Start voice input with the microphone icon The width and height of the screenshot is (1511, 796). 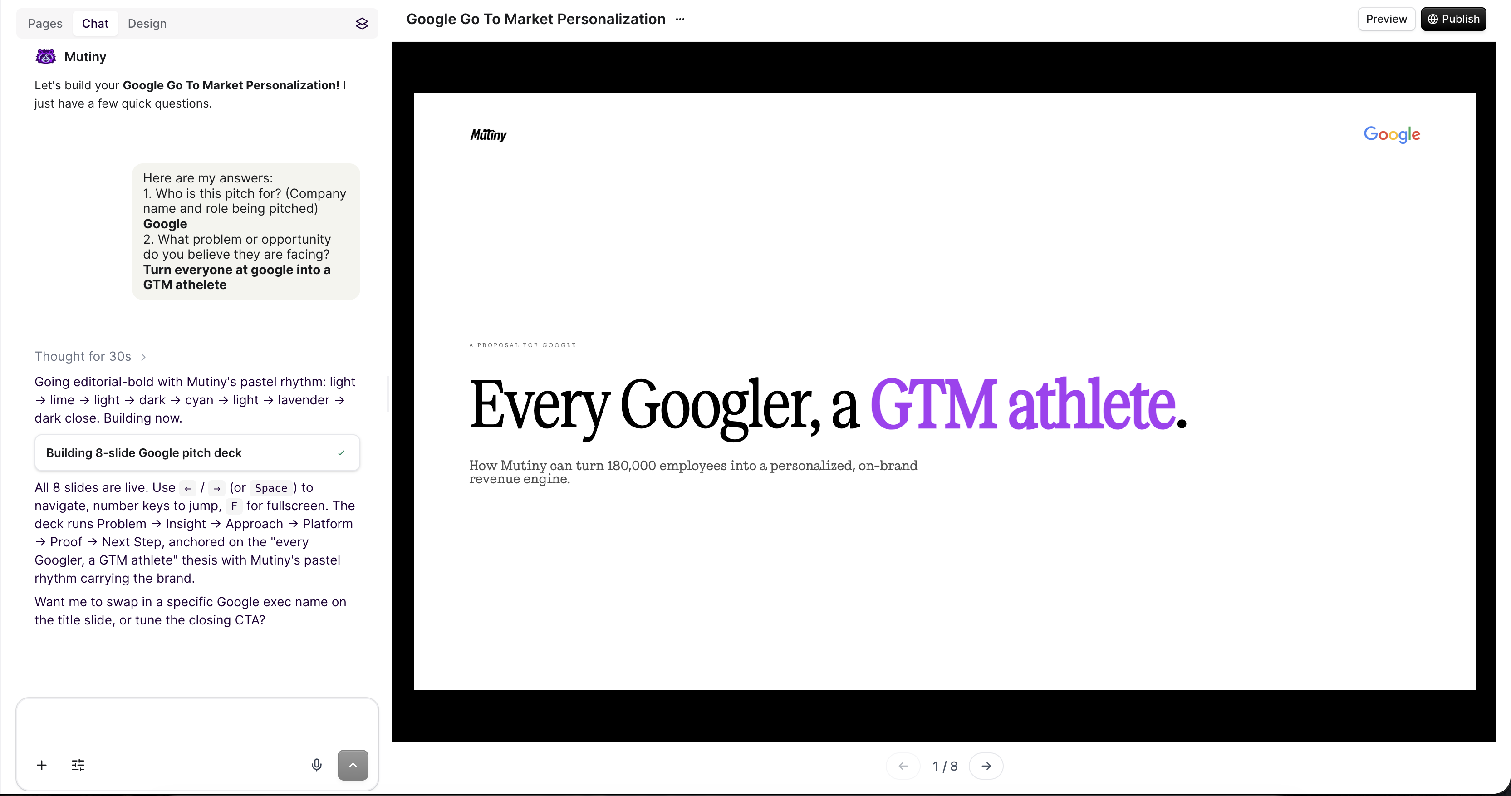pos(317,765)
